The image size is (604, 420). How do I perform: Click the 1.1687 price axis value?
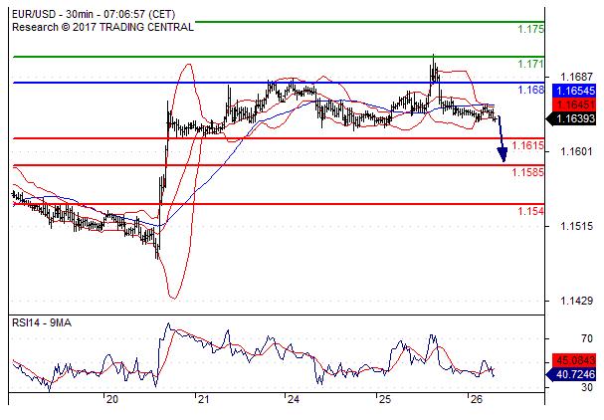tap(576, 77)
